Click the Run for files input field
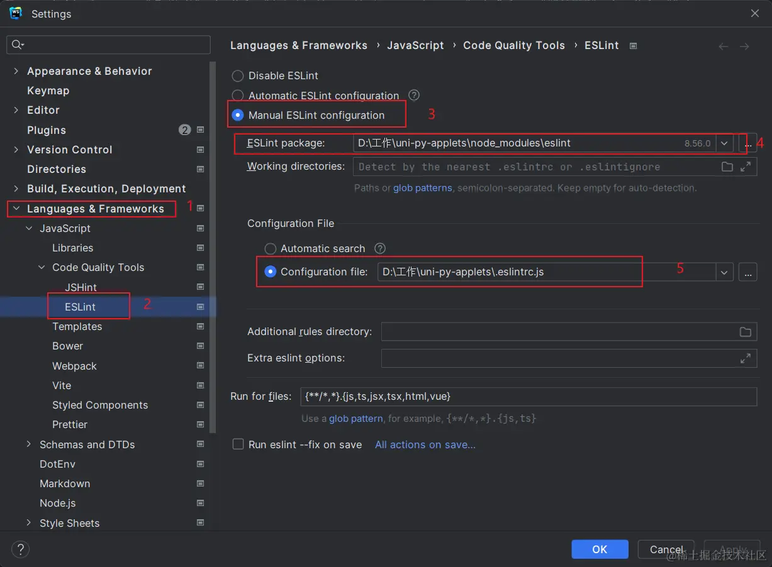 pos(529,397)
